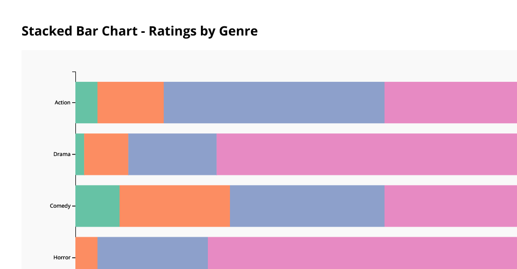Click the chart title 'Ratings by Genre'
Viewport: 517px width, 269px height.
tap(139, 31)
